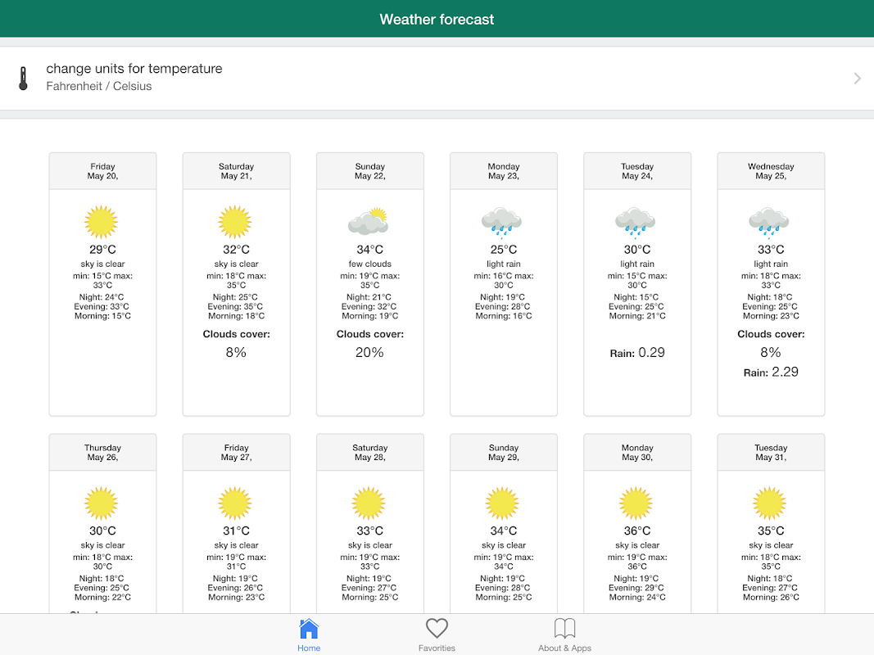Click the 34°C temperature on Sunday May 22
Screen dimensions: 874x655
coord(370,250)
